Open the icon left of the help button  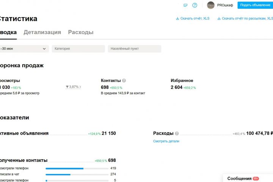pos(185,5)
